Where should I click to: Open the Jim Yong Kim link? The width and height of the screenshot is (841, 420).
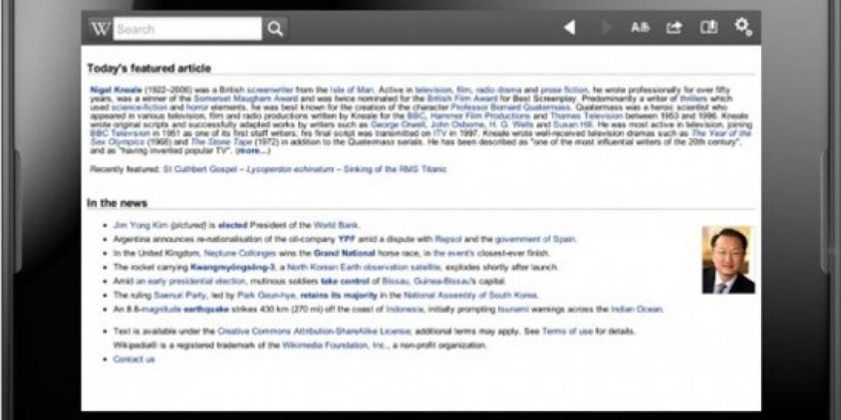pos(140,225)
